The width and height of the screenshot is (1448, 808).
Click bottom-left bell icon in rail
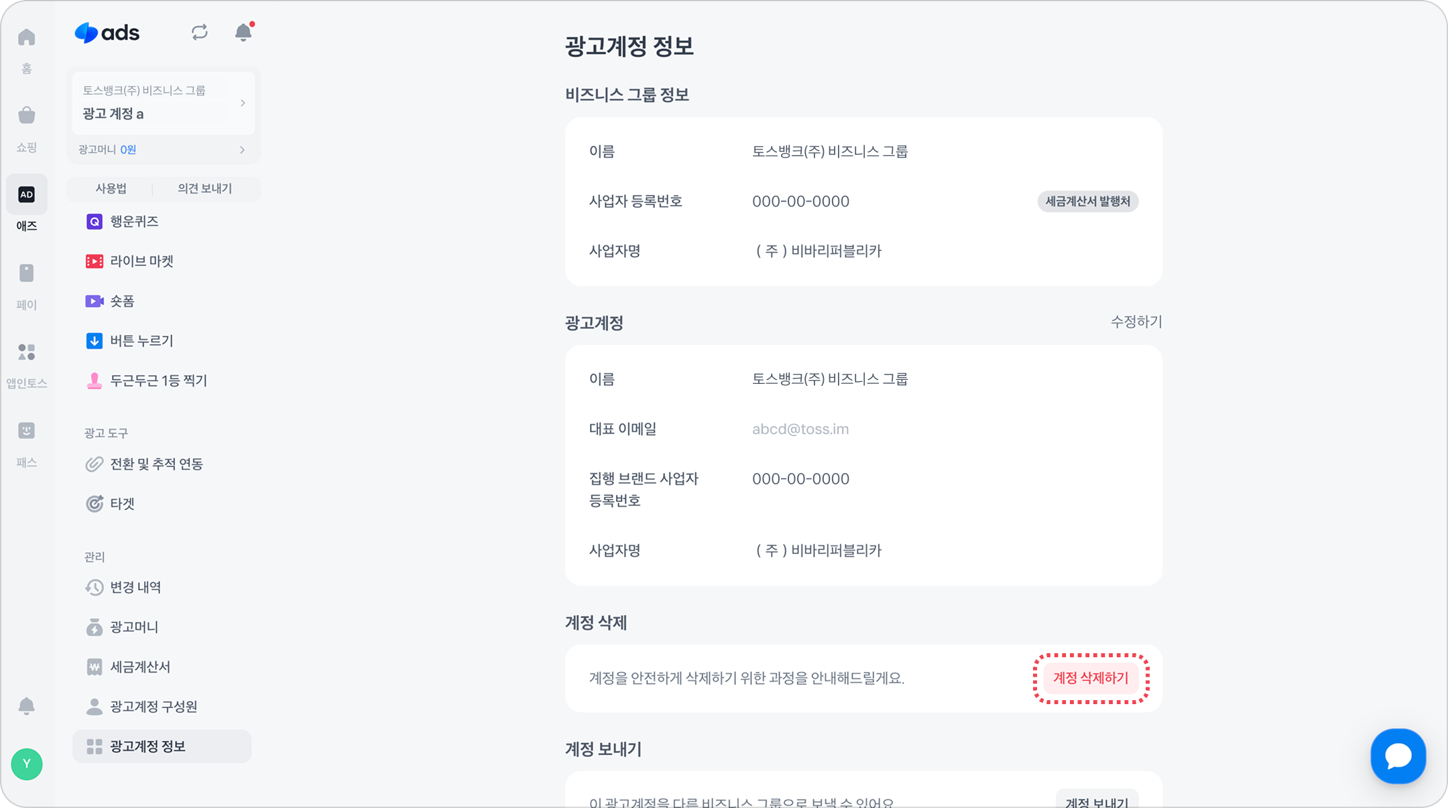[x=27, y=706]
